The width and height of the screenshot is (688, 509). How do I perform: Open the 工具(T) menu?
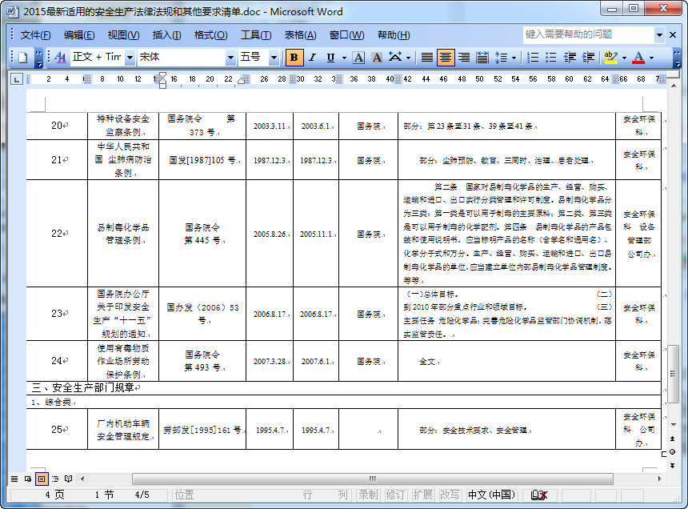tap(256, 35)
